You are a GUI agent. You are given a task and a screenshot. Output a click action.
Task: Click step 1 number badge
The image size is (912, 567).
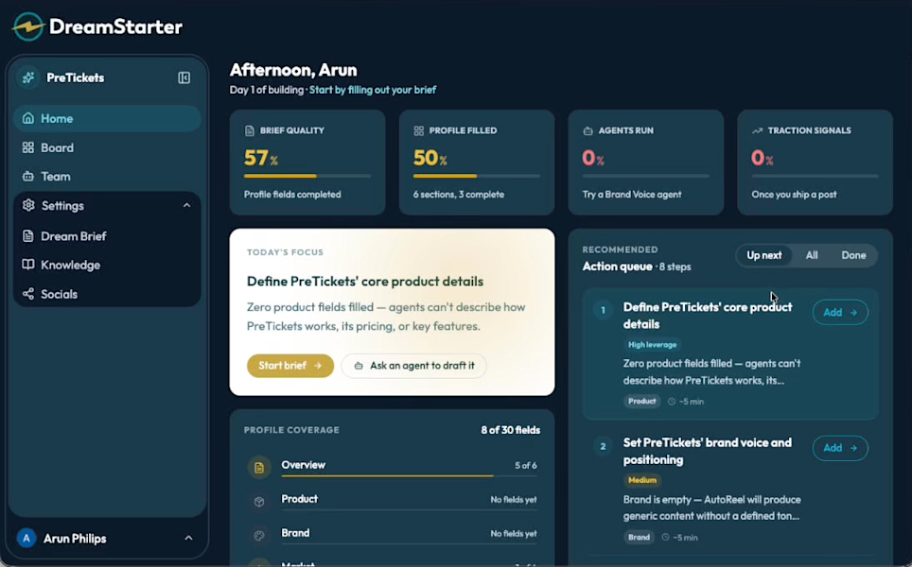point(604,310)
